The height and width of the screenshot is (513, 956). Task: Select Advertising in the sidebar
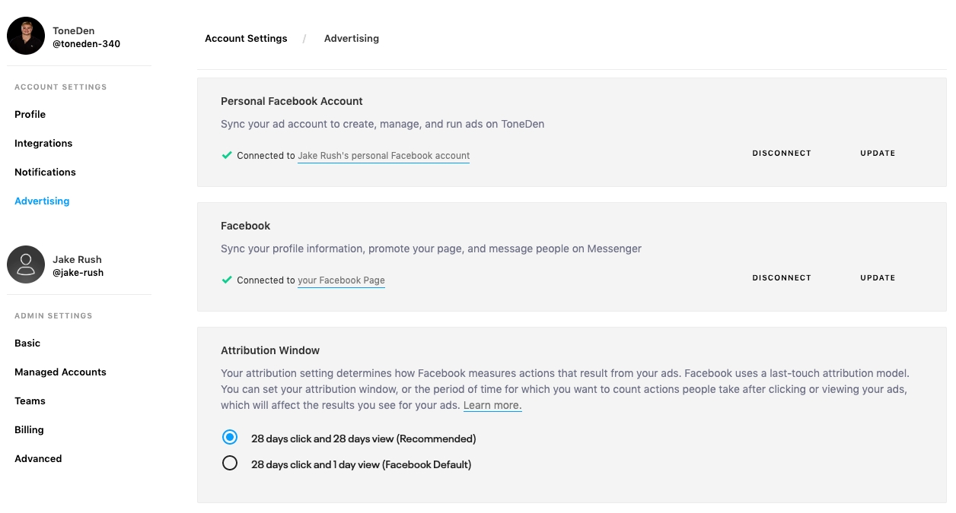click(42, 201)
